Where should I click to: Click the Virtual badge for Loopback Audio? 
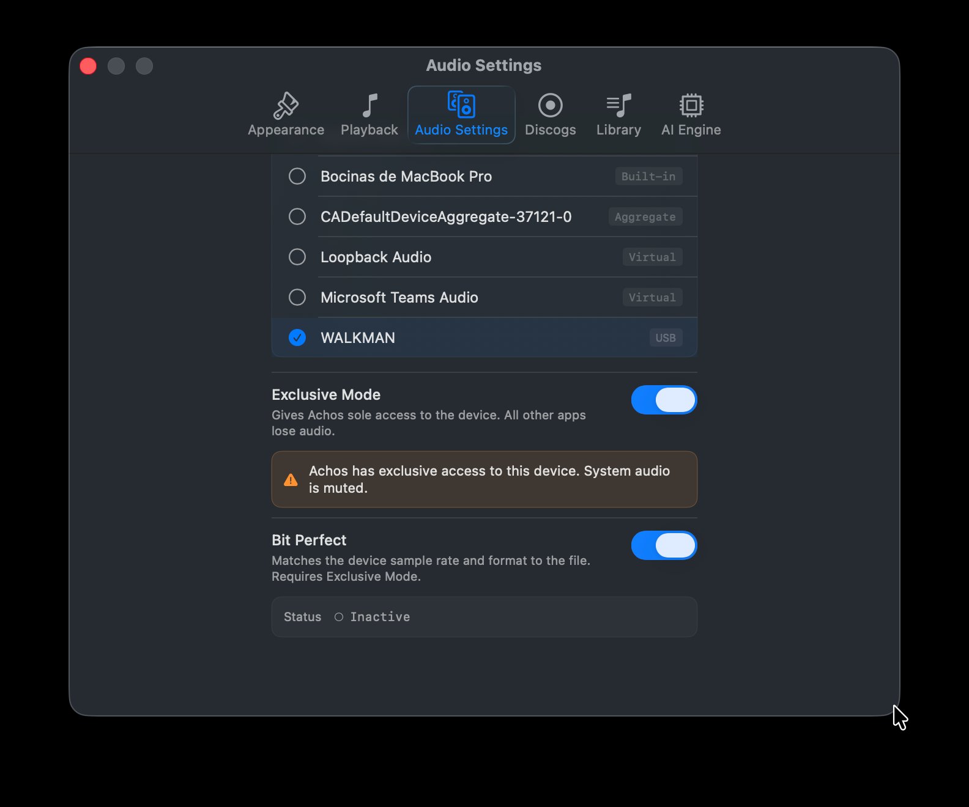pyautogui.click(x=652, y=257)
